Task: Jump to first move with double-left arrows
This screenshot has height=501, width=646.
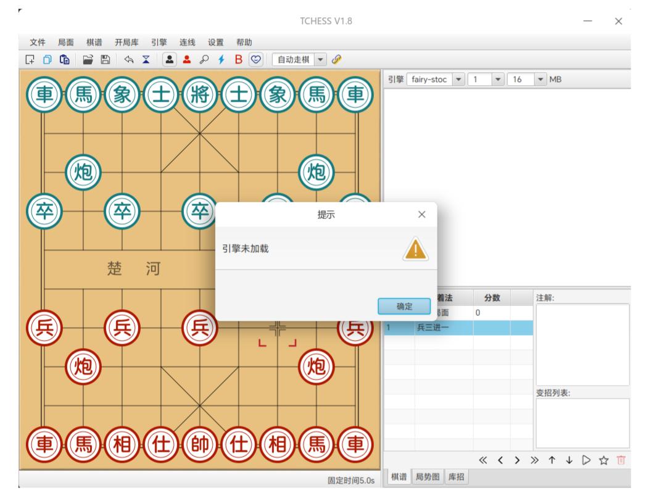Action: 483,460
